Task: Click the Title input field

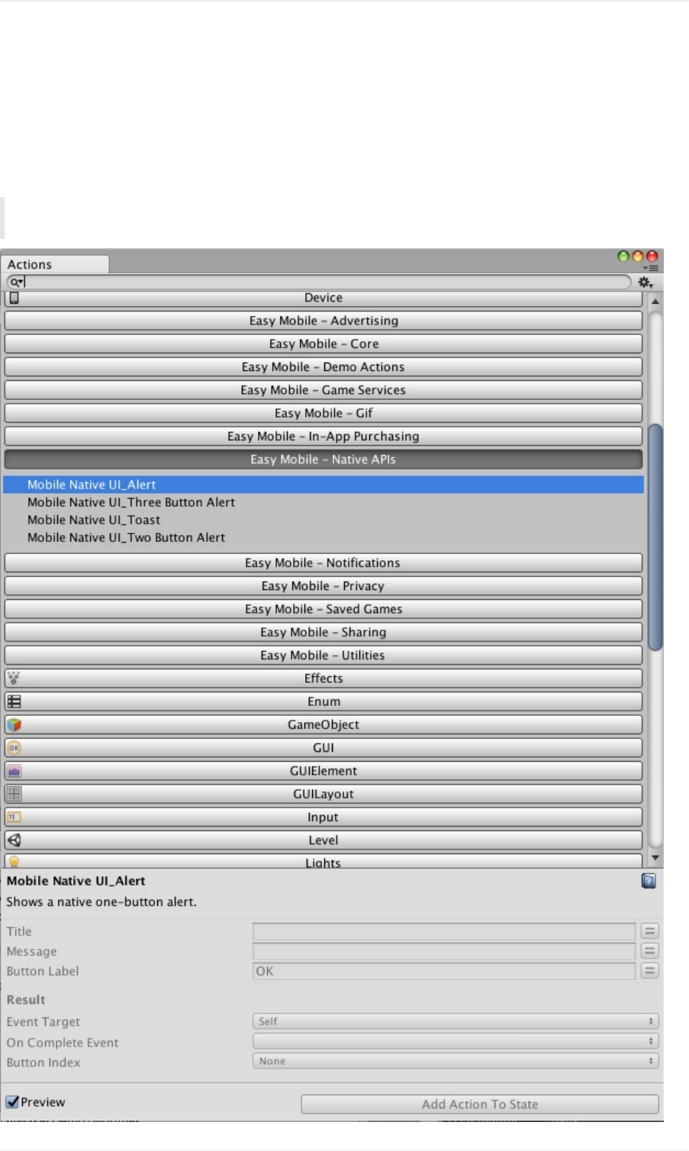Action: click(x=444, y=931)
